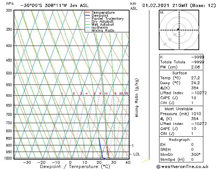Click the 'Parcel Trajectory' legend entry
The image size is (219, 169).
(x=108, y=18)
